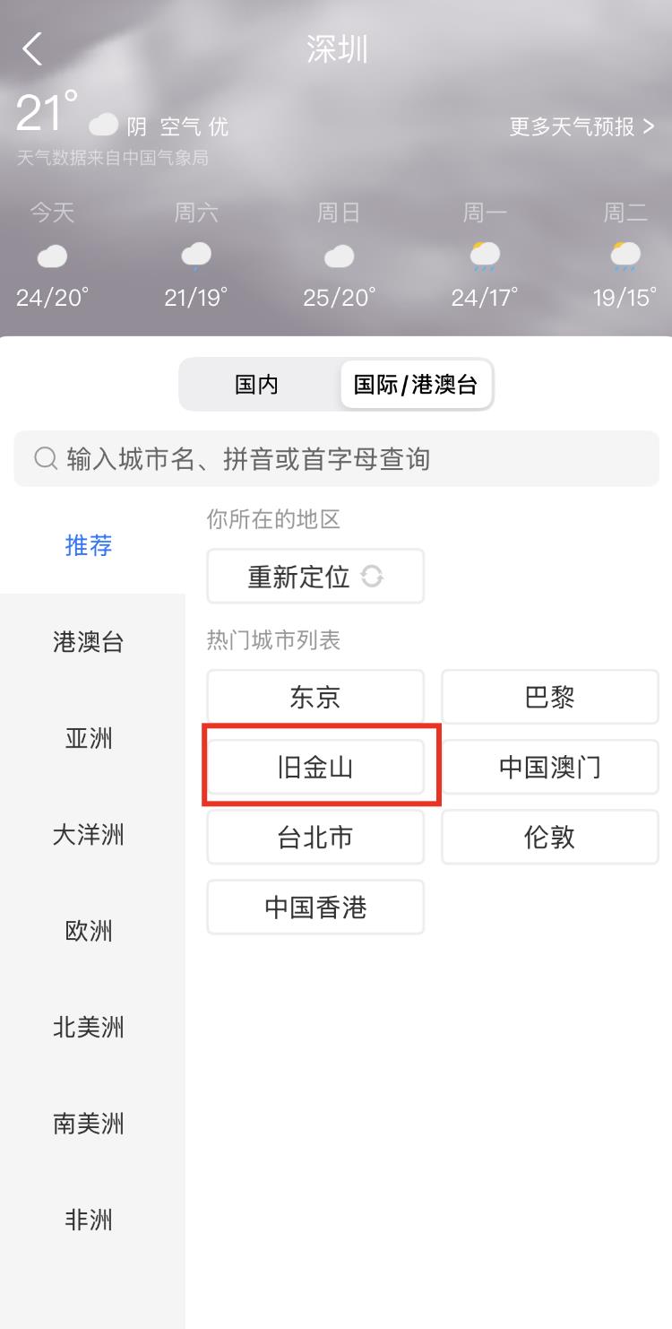Click today's cloudy weather icon
The image size is (672, 1329).
tap(51, 256)
